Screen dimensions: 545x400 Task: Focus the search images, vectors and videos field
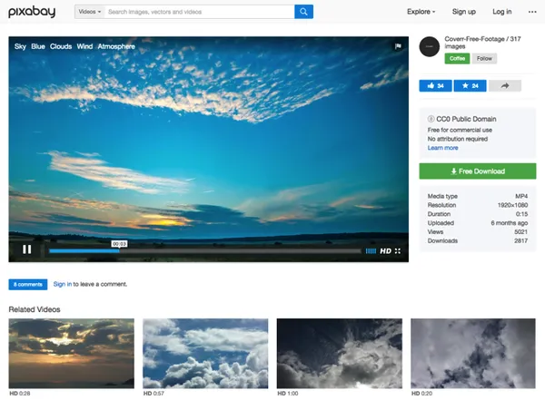point(199,12)
